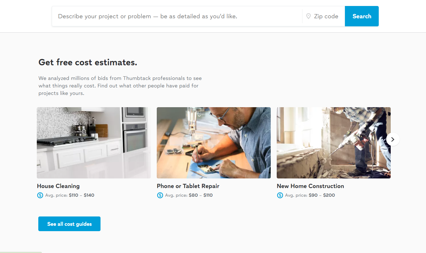Viewport: 426px width, 253px height.
Task: Click the price badge icon under the repair technician photo
Action: pos(160,195)
